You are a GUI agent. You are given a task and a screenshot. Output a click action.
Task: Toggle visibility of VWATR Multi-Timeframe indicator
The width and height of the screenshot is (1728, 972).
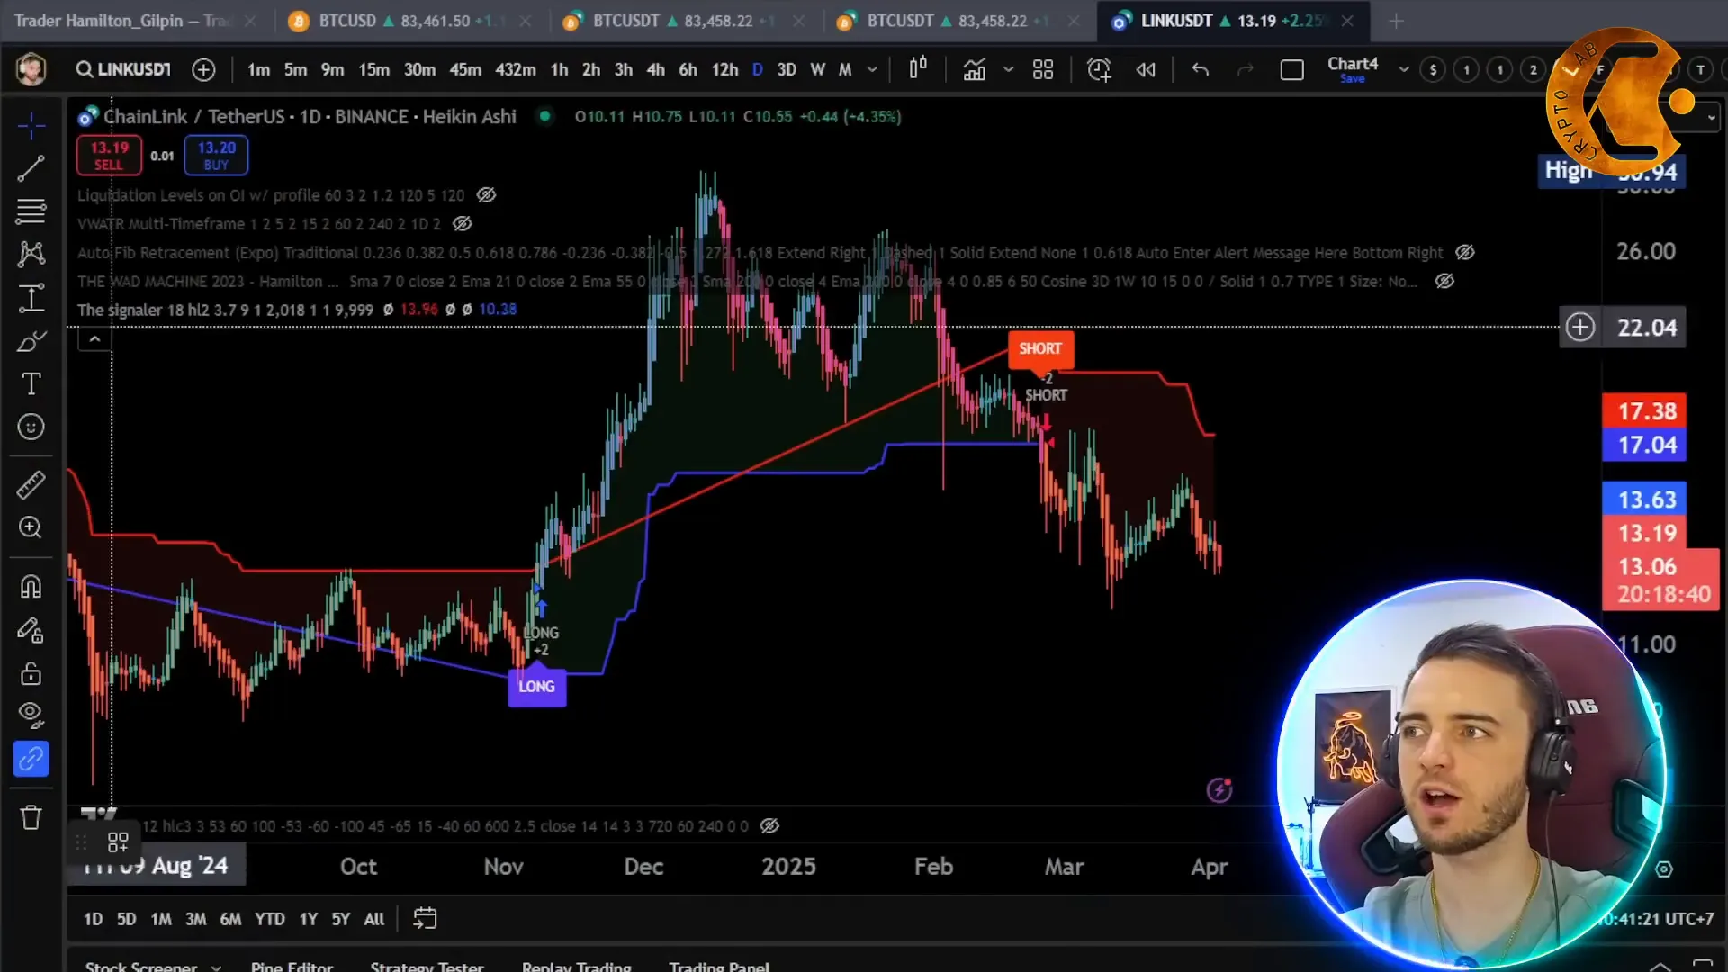[462, 224]
